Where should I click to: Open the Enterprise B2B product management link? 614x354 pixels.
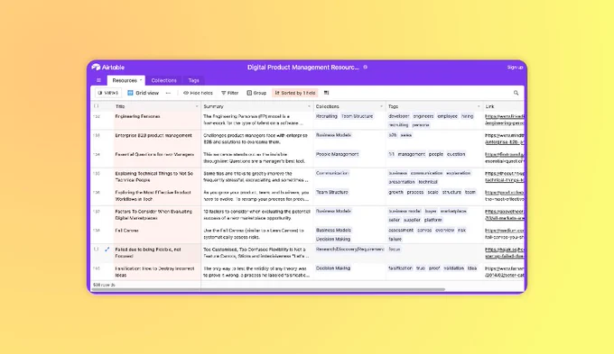coord(505,139)
